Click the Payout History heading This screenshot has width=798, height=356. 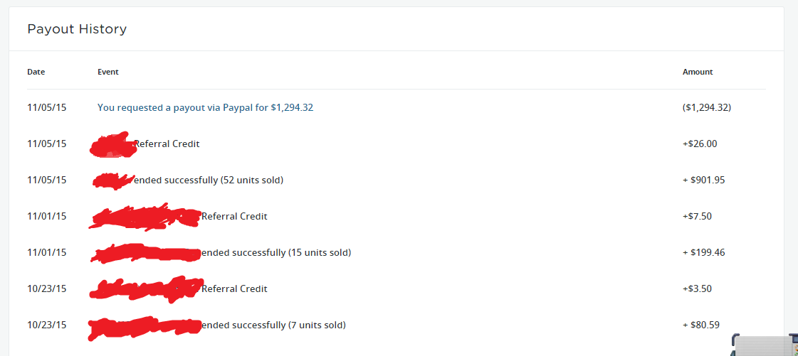pyautogui.click(x=77, y=29)
